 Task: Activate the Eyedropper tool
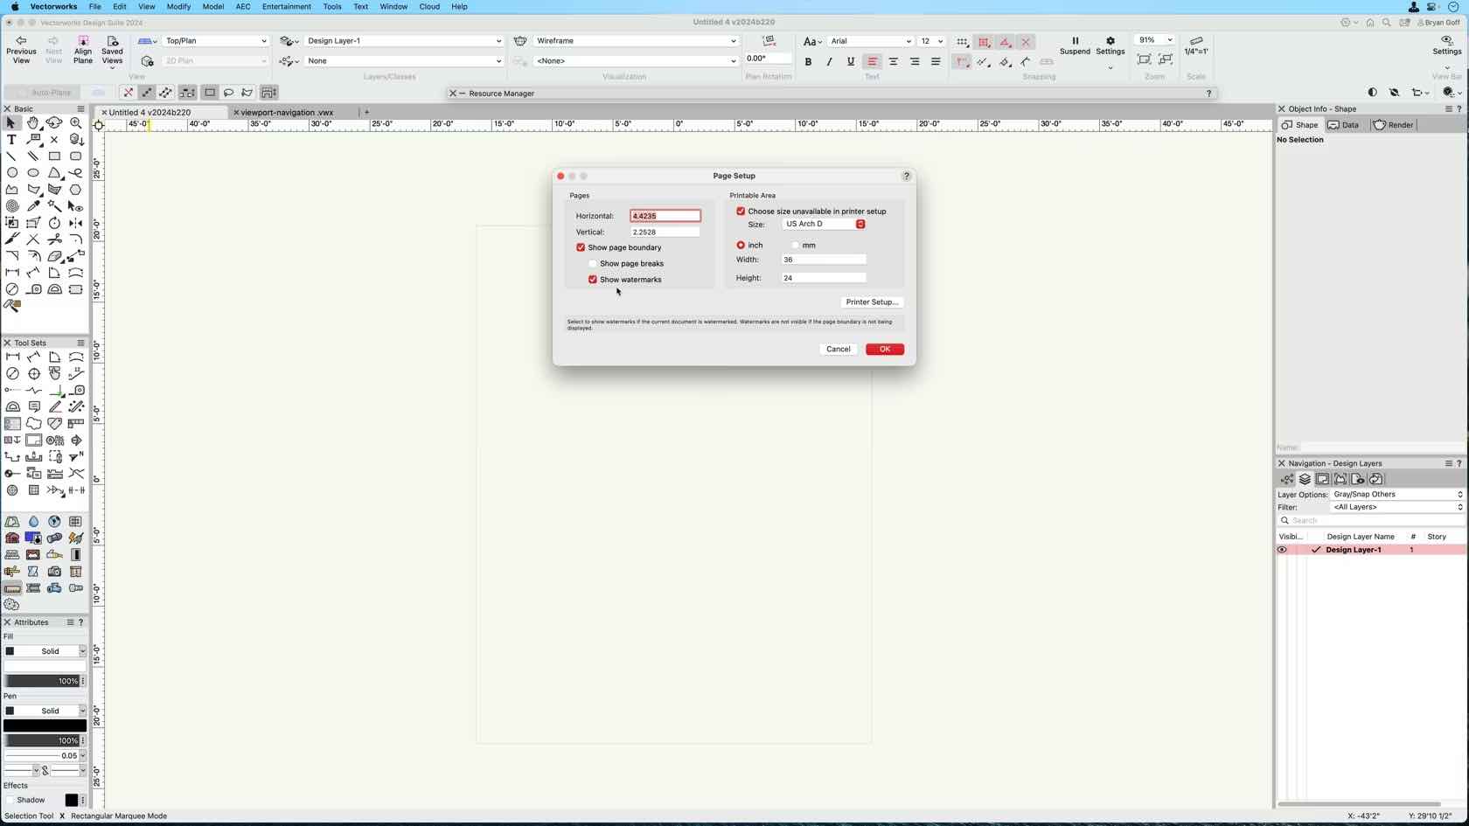(x=33, y=206)
